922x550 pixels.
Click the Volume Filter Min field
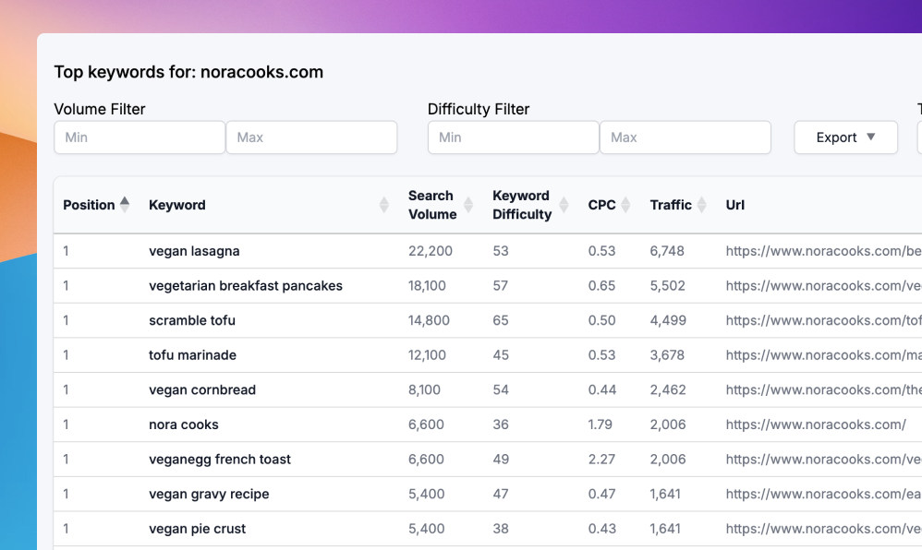click(x=140, y=137)
